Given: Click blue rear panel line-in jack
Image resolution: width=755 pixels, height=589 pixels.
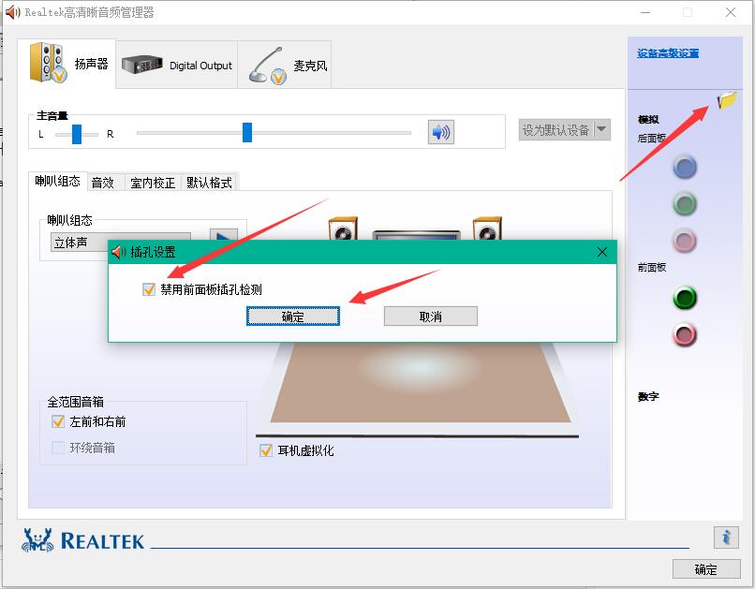Looking at the screenshot, I should point(685,168).
